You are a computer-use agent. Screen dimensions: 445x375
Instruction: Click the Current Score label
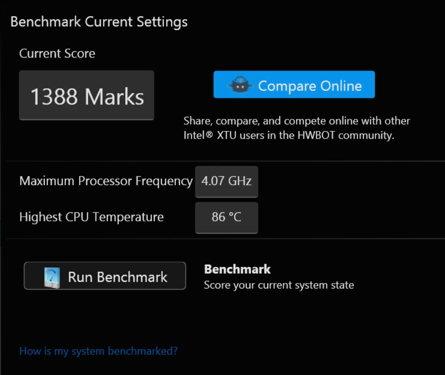57,53
